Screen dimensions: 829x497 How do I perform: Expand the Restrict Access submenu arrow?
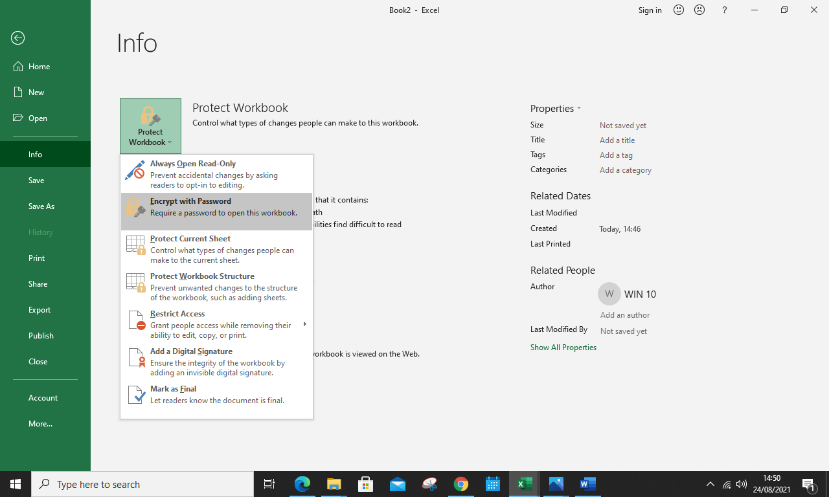(304, 324)
